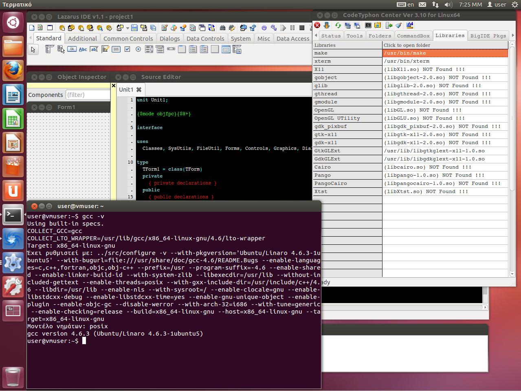521x391 pixels.
Task: Open the Misc palette tab
Action: coord(264,39)
